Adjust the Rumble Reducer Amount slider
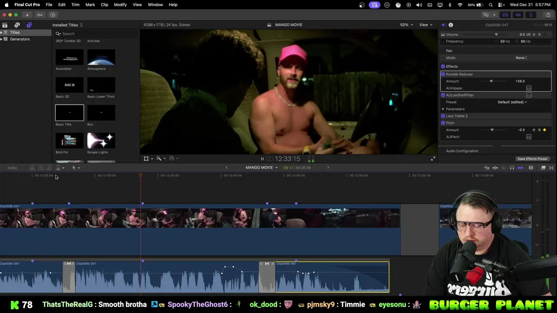The height and width of the screenshot is (313, 557). click(491, 81)
